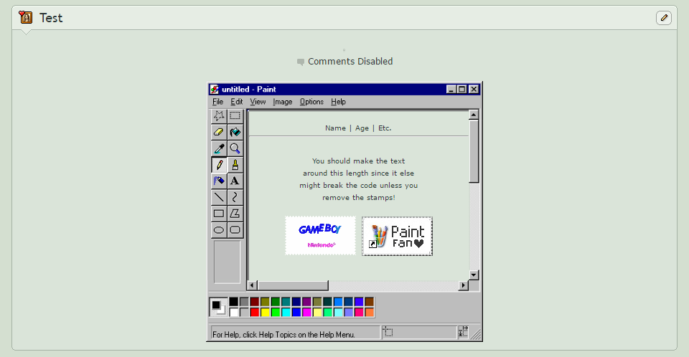Select the Curve tool
Viewport: 689px width, 357px height.
(235, 197)
